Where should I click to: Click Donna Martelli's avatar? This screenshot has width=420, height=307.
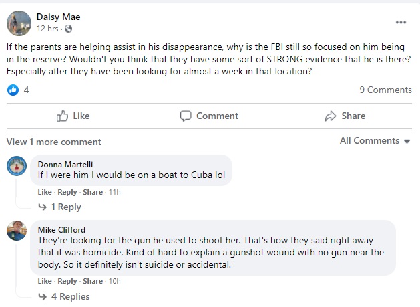coord(16,165)
